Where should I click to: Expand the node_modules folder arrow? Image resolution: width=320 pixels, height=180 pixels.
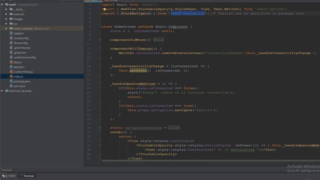(x=6, y=28)
